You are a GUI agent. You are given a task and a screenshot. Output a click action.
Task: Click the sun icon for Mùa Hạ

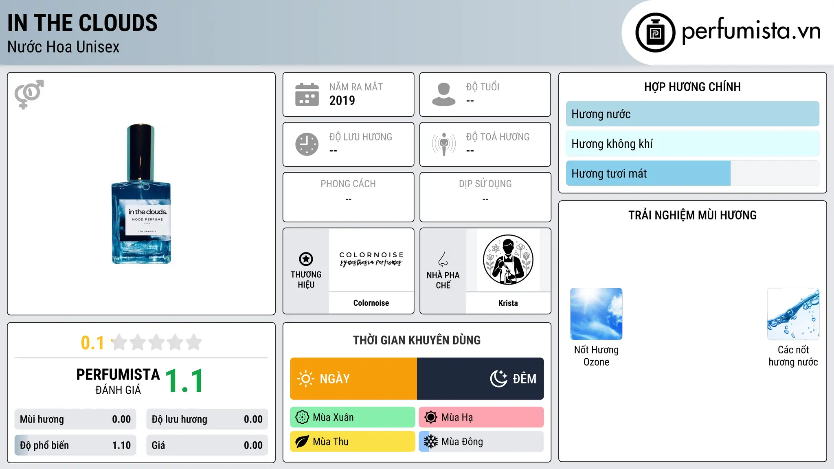(430, 417)
